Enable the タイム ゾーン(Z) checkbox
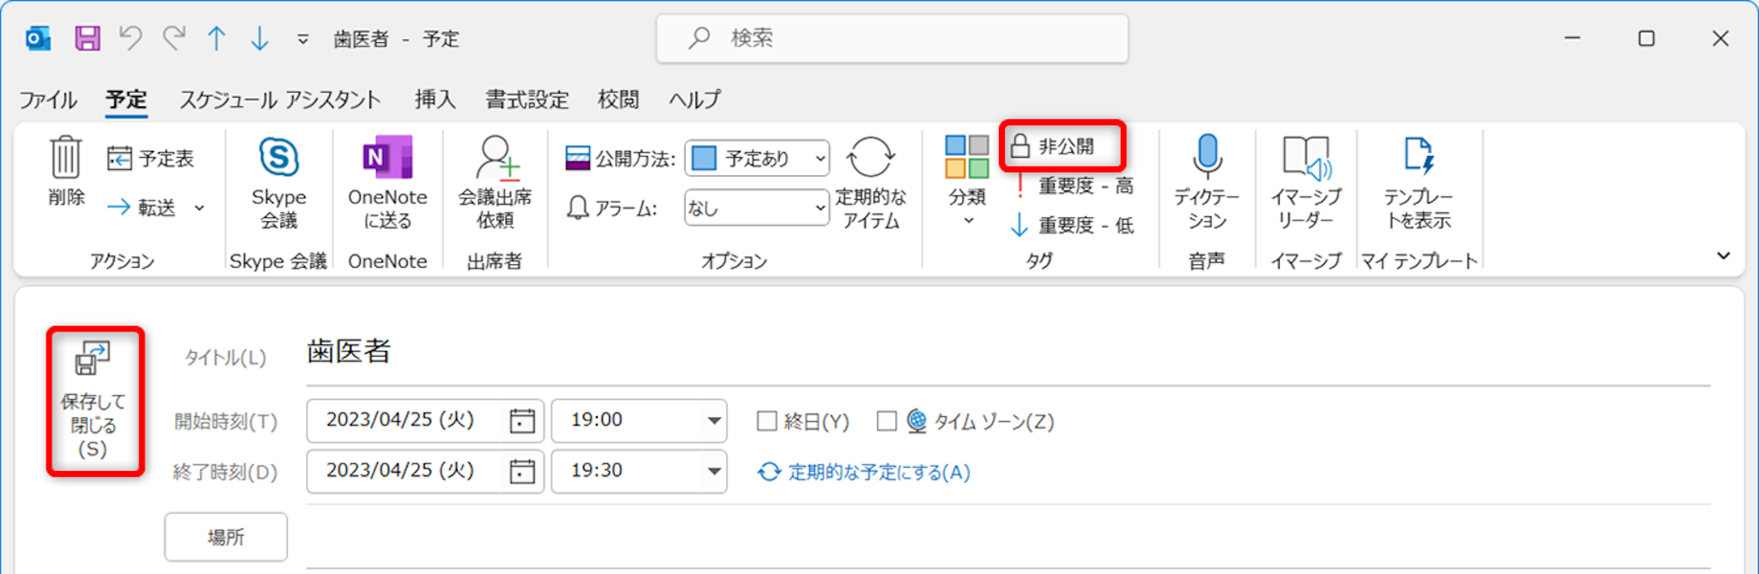 coord(886,421)
